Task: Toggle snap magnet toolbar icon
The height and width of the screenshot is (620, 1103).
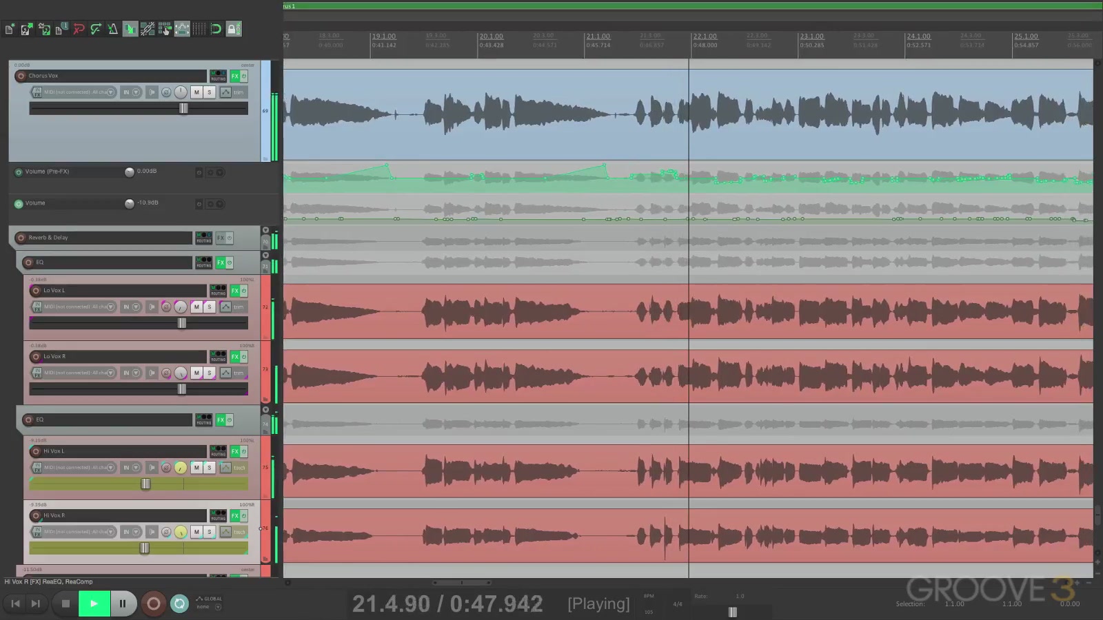Action: tap(216, 29)
